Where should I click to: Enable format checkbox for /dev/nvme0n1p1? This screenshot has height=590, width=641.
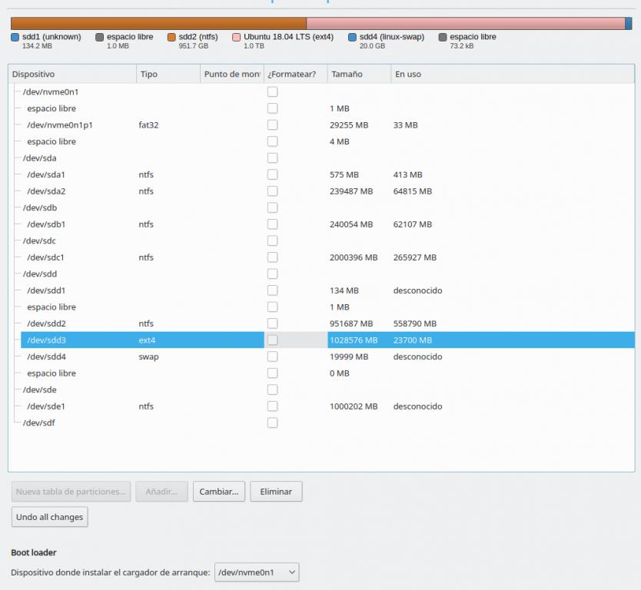point(272,125)
